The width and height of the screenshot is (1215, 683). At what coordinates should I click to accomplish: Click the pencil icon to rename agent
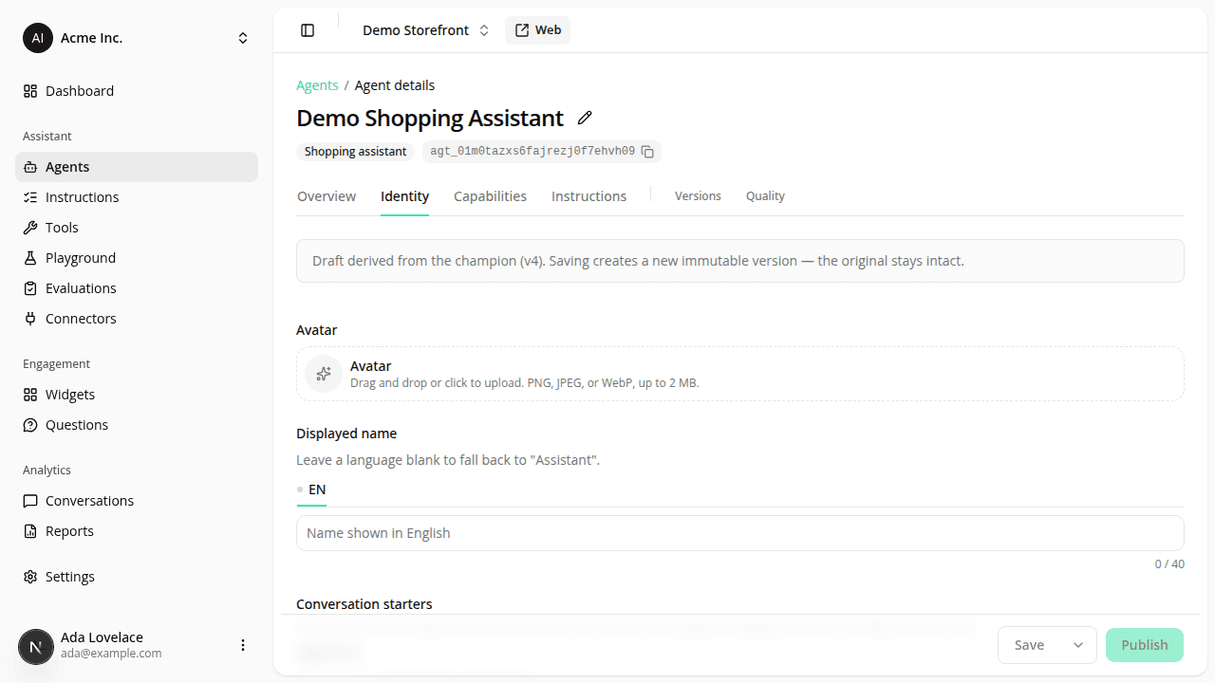point(585,118)
